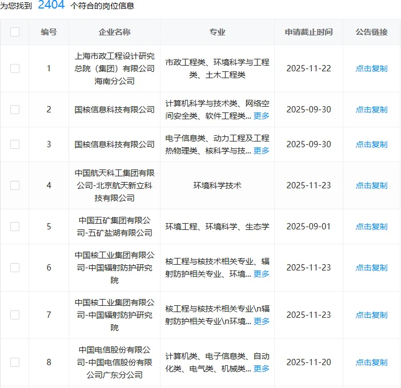Click the 专业 column header
This screenshot has height=388, width=401.
[218, 32]
